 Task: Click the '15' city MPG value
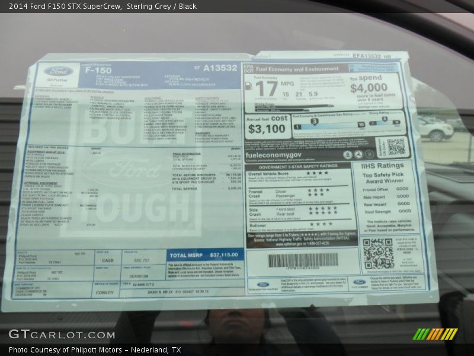pyautogui.click(x=286, y=94)
